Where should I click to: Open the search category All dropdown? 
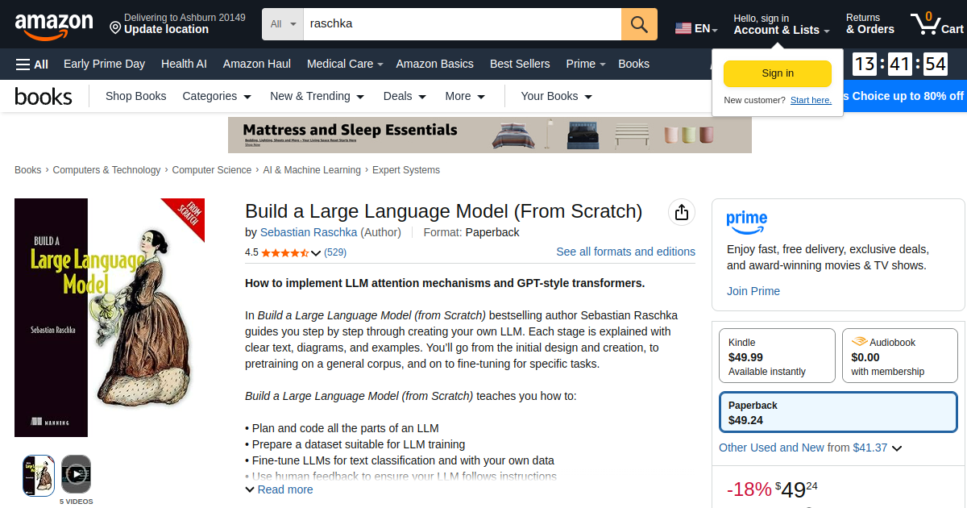coord(283,24)
